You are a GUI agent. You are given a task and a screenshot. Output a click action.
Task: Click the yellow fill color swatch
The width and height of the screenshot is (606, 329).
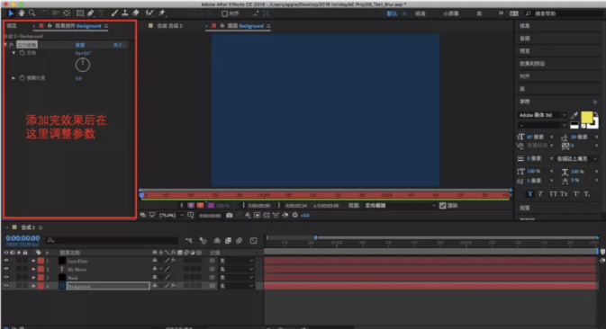tap(586, 117)
